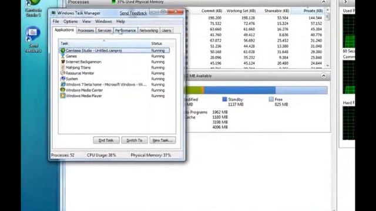Click the Internet Backgammon task icon
The height and width of the screenshot is (211, 376).
point(63,62)
